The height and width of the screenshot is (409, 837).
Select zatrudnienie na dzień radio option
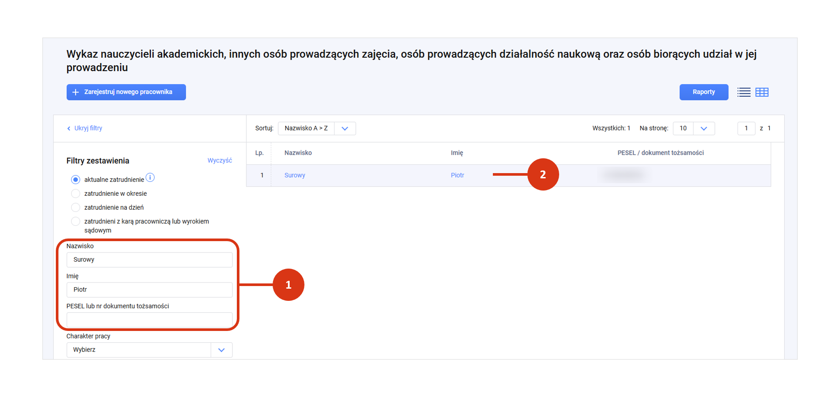[x=75, y=208]
